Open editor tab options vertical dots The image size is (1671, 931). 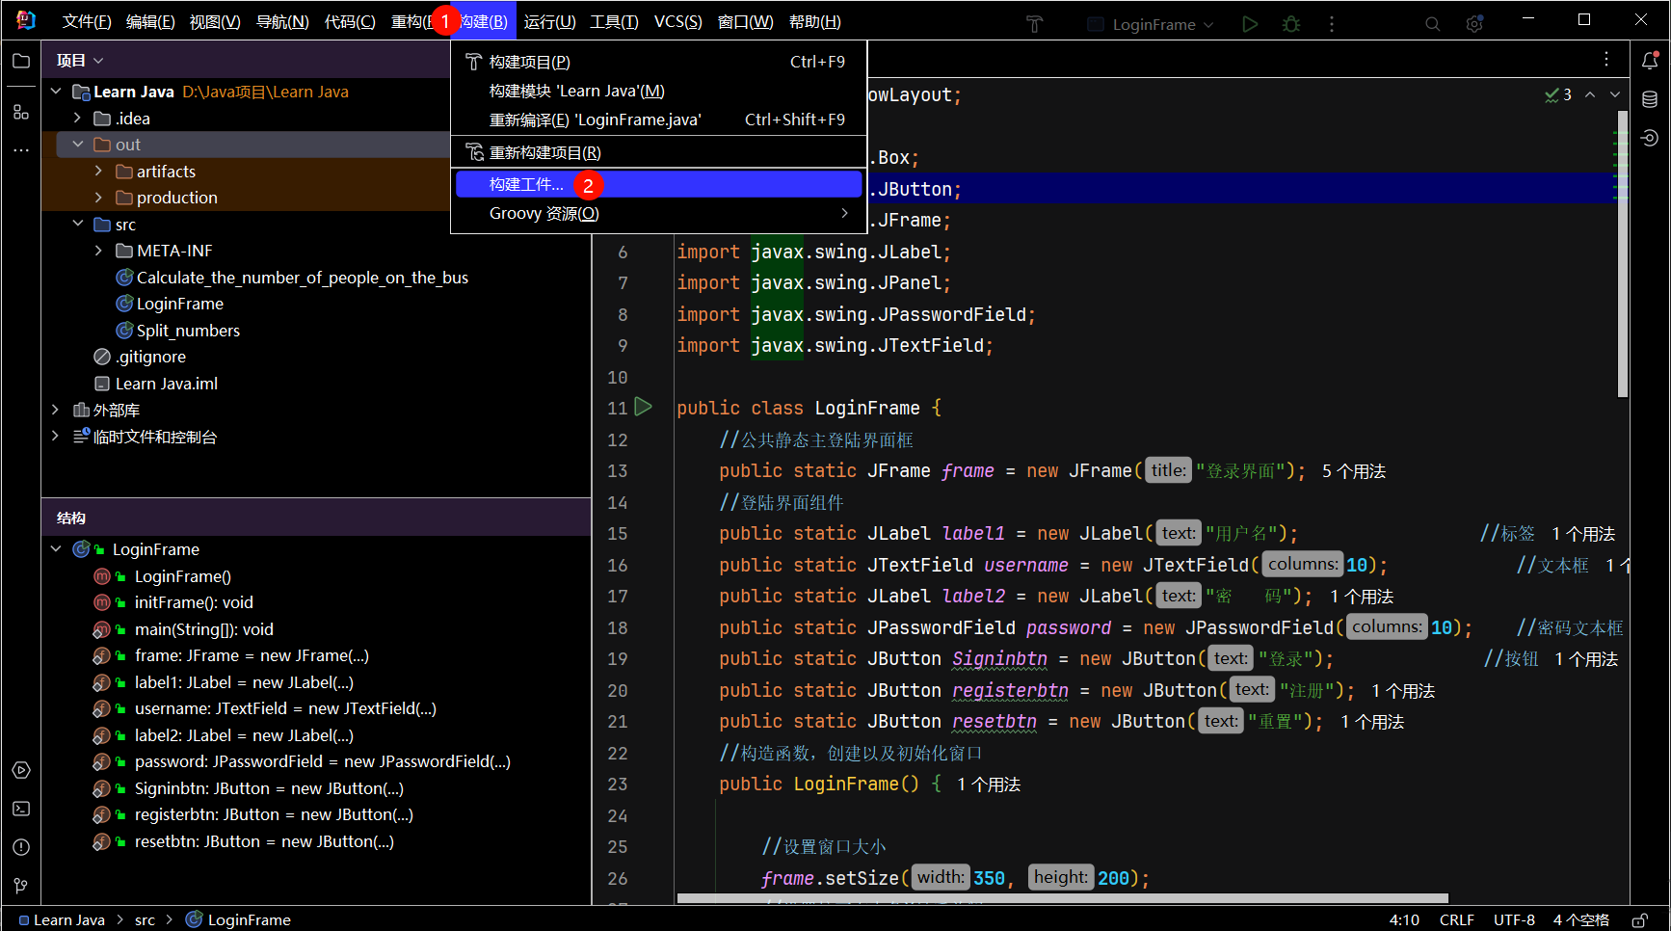[x=1606, y=60]
